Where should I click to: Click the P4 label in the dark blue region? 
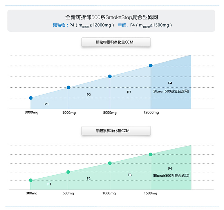(x=170, y=83)
